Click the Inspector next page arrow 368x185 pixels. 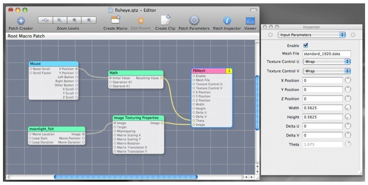tap(353, 35)
